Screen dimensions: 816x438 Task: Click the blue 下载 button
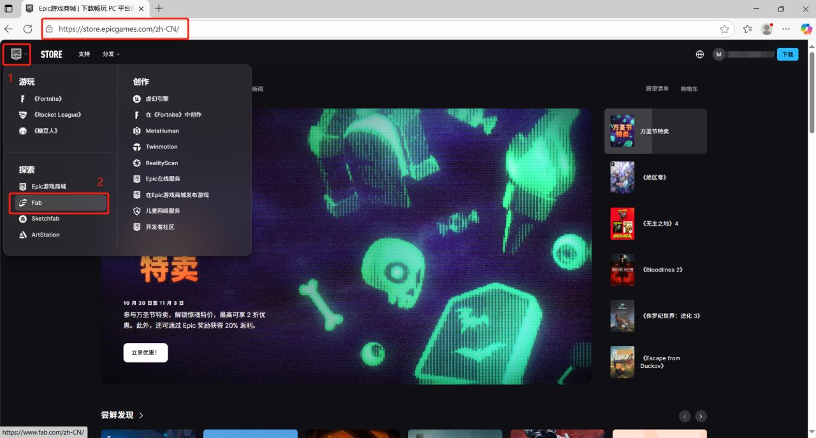788,54
